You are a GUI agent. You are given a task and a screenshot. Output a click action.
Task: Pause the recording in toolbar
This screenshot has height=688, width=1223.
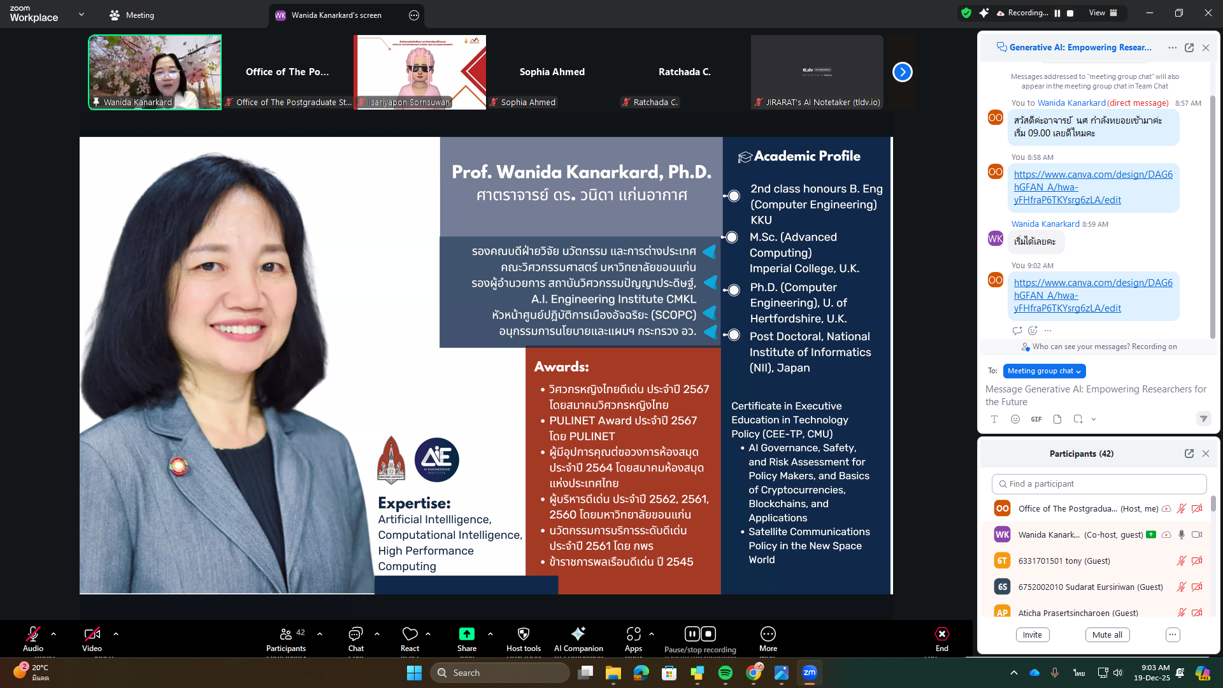pos(692,634)
